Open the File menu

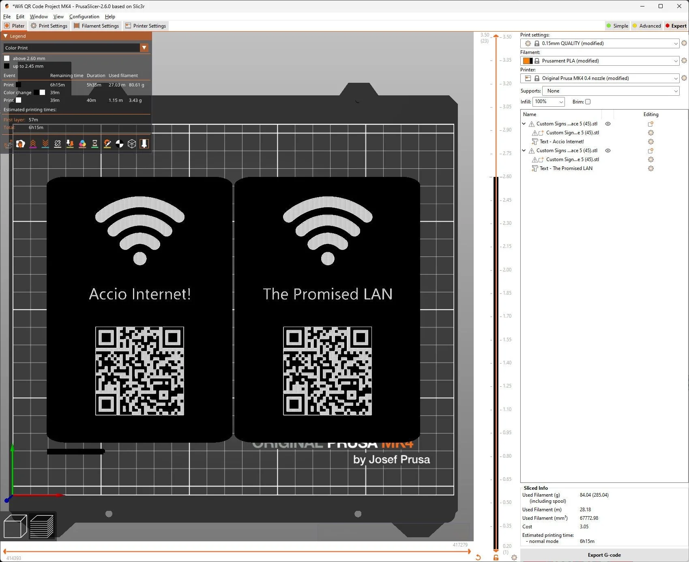(7, 17)
